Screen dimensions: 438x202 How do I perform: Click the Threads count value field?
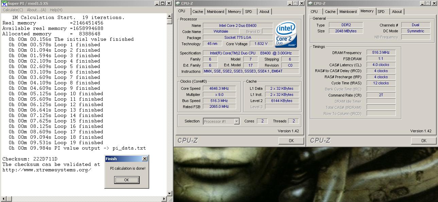pyautogui.click(x=293, y=121)
